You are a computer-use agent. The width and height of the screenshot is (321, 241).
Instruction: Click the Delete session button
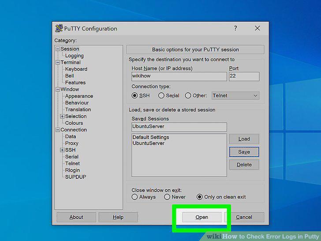(x=244, y=165)
